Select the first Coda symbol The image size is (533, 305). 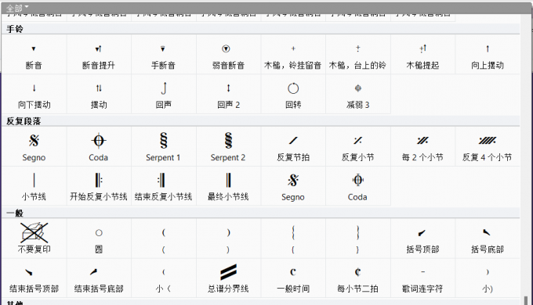pos(99,146)
